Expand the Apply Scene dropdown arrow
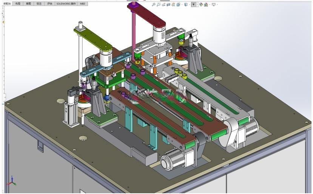This screenshot has width=313, height=194. point(210,5)
